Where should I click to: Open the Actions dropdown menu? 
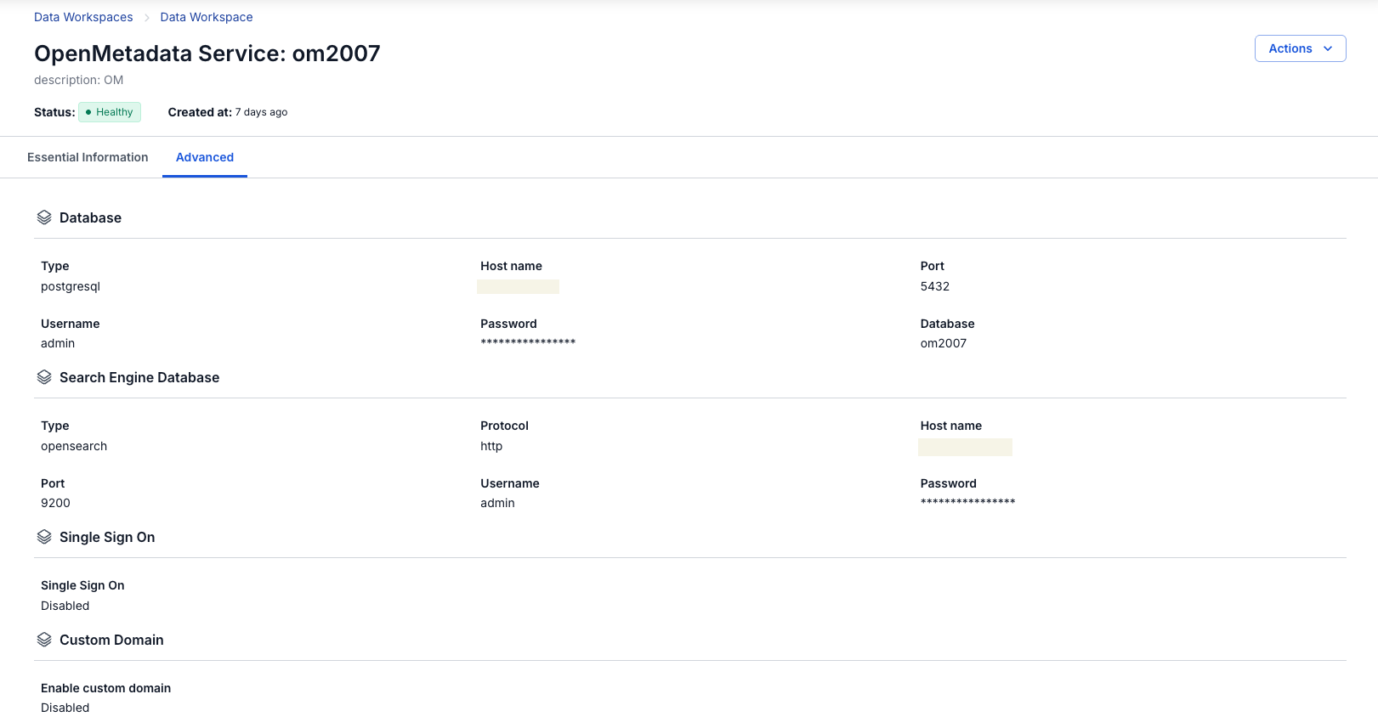(1300, 48)
